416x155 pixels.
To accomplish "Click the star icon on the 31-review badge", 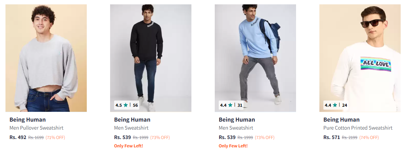I will [230, 105].
